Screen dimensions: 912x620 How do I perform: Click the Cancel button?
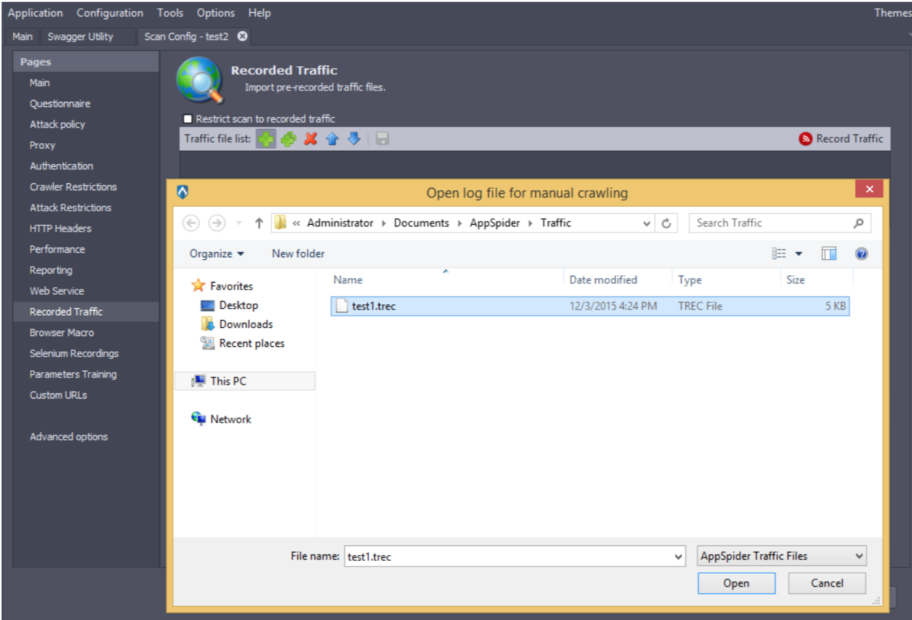tap(827, 583)
